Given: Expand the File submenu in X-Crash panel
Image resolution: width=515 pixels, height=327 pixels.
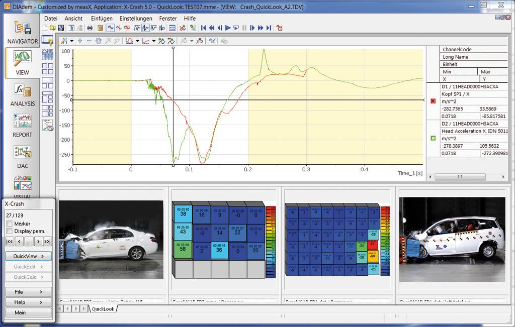Looking at the screenshot, I should click(29, 291).
